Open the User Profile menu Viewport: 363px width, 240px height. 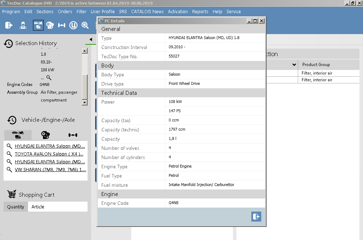103,12
